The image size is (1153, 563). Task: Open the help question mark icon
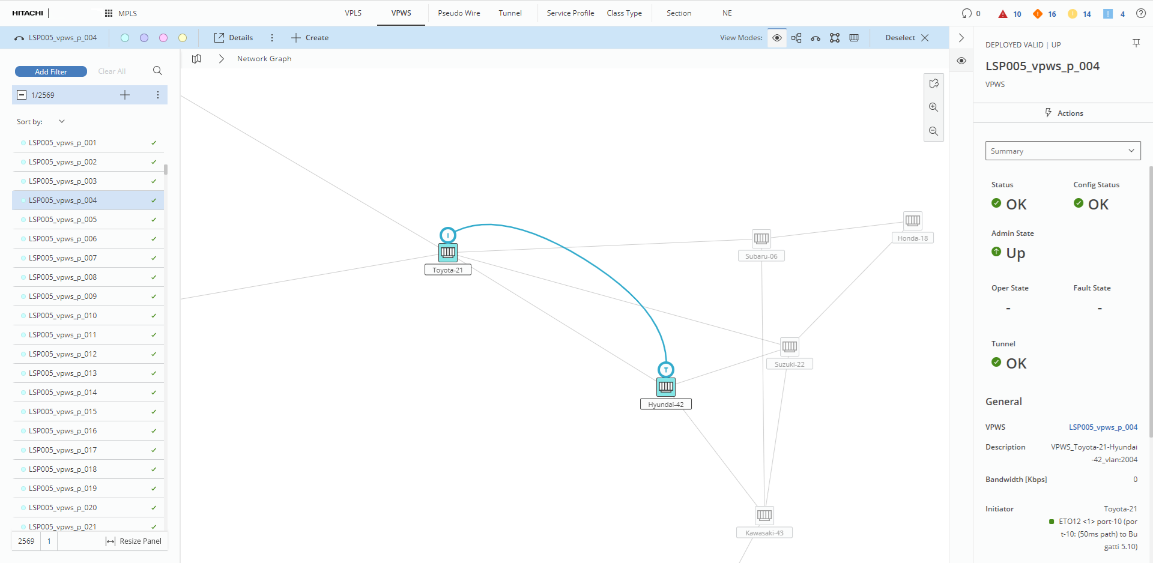point(1140,13)
